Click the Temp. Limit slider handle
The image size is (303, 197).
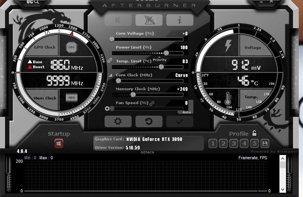click(x=161, y=67)
